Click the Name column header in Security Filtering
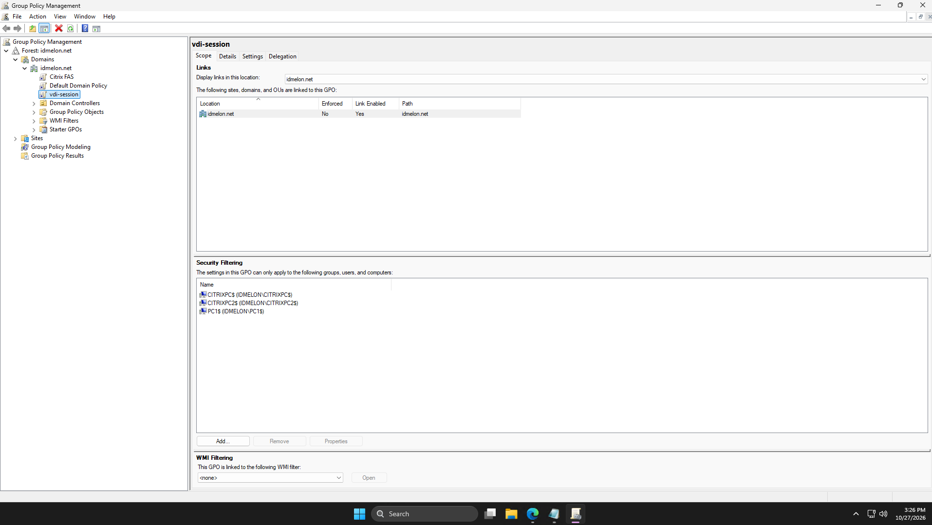 tap(294, 285)
